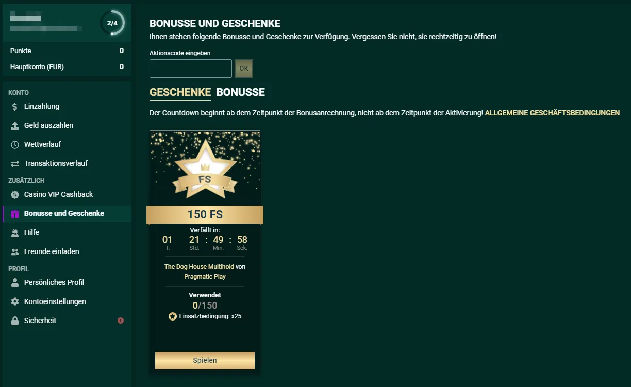Open the Hilfe menu entry
The height and width of the screenshot is (387, 631).
click(x=67, y=232)
